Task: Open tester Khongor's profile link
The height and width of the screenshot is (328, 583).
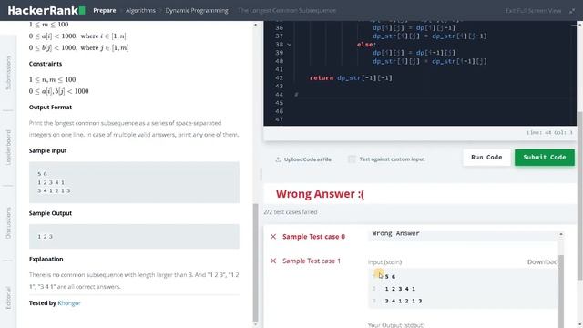Action: [x=69, y=303]
